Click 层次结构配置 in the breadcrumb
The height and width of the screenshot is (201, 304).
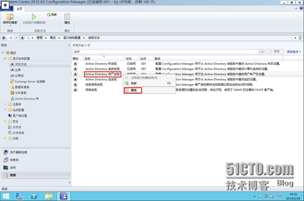[x=72, y=38]
